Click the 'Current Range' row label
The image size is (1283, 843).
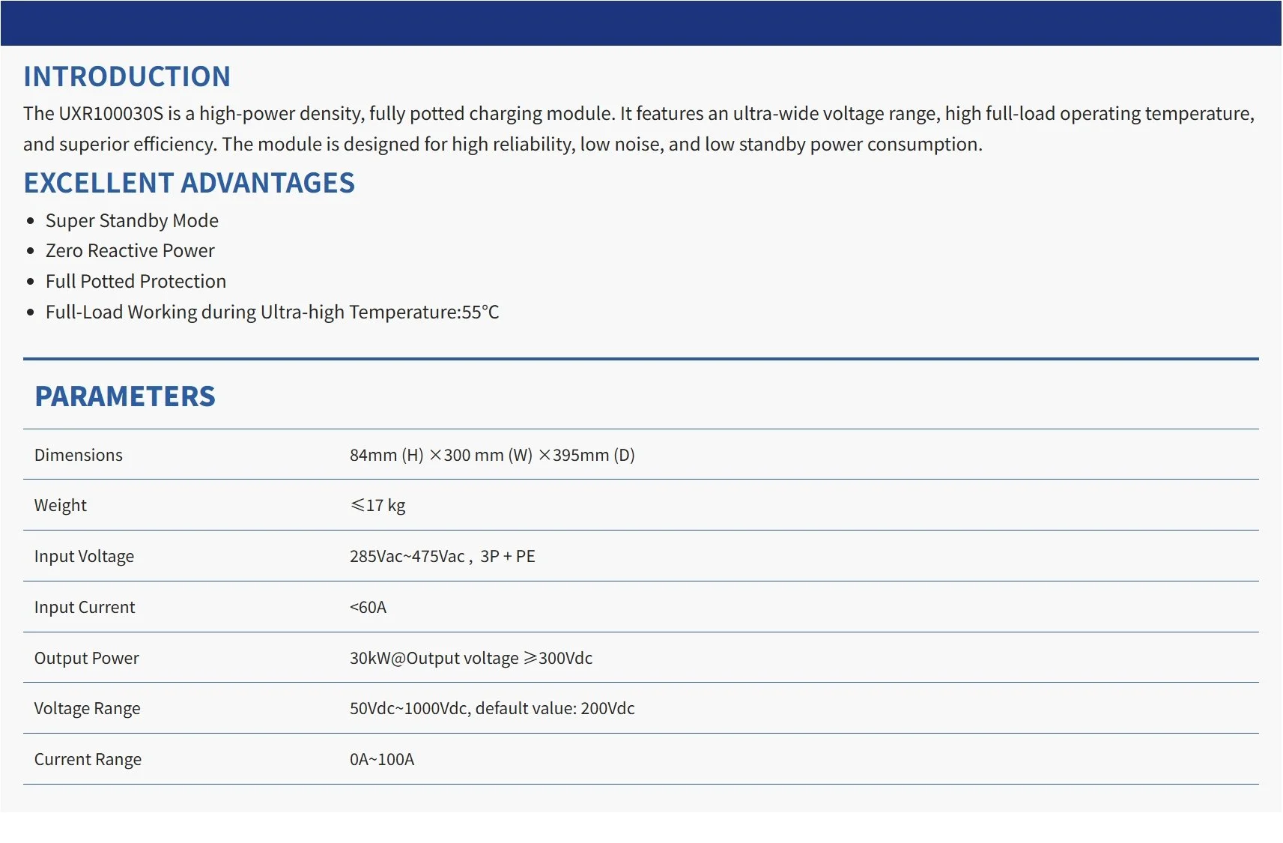click(x=88, y=759)
